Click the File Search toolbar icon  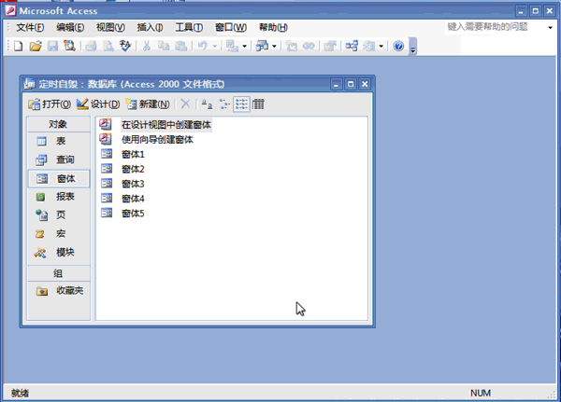(x=69, y=46)
